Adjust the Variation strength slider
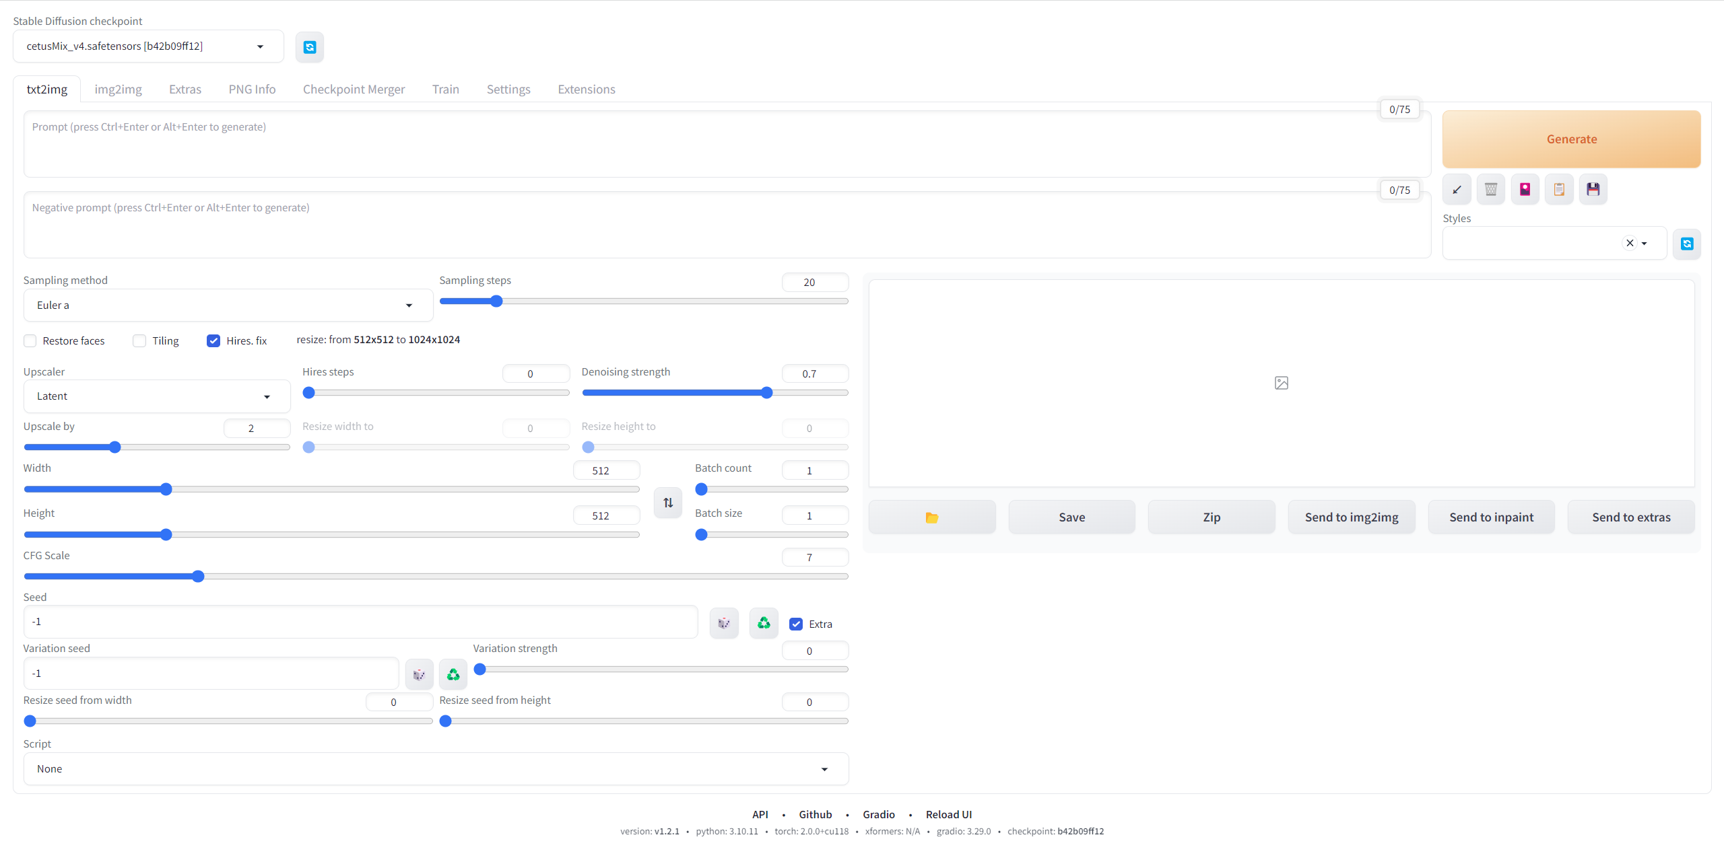Viewport: 1724px width, 864px height. click(661, 670)
